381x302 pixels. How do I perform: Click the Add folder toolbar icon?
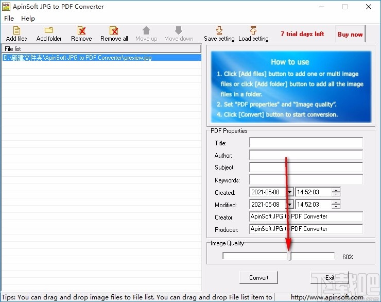click(x=49, y=30)
